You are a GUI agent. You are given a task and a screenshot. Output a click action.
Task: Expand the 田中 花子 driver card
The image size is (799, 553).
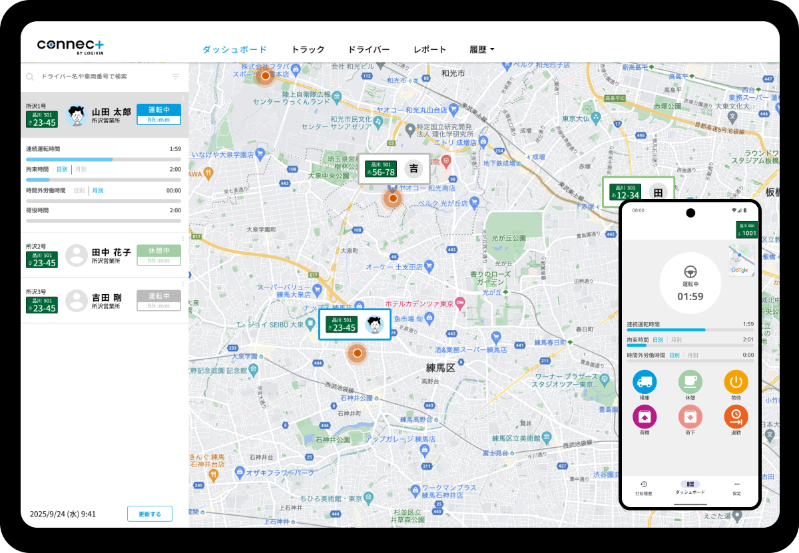[105, 256]
